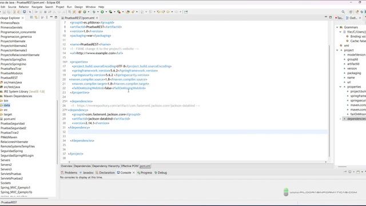Screen dimensions: 366x206
Task: Close the Package Explorer view tab
Action: coord(23,18)
